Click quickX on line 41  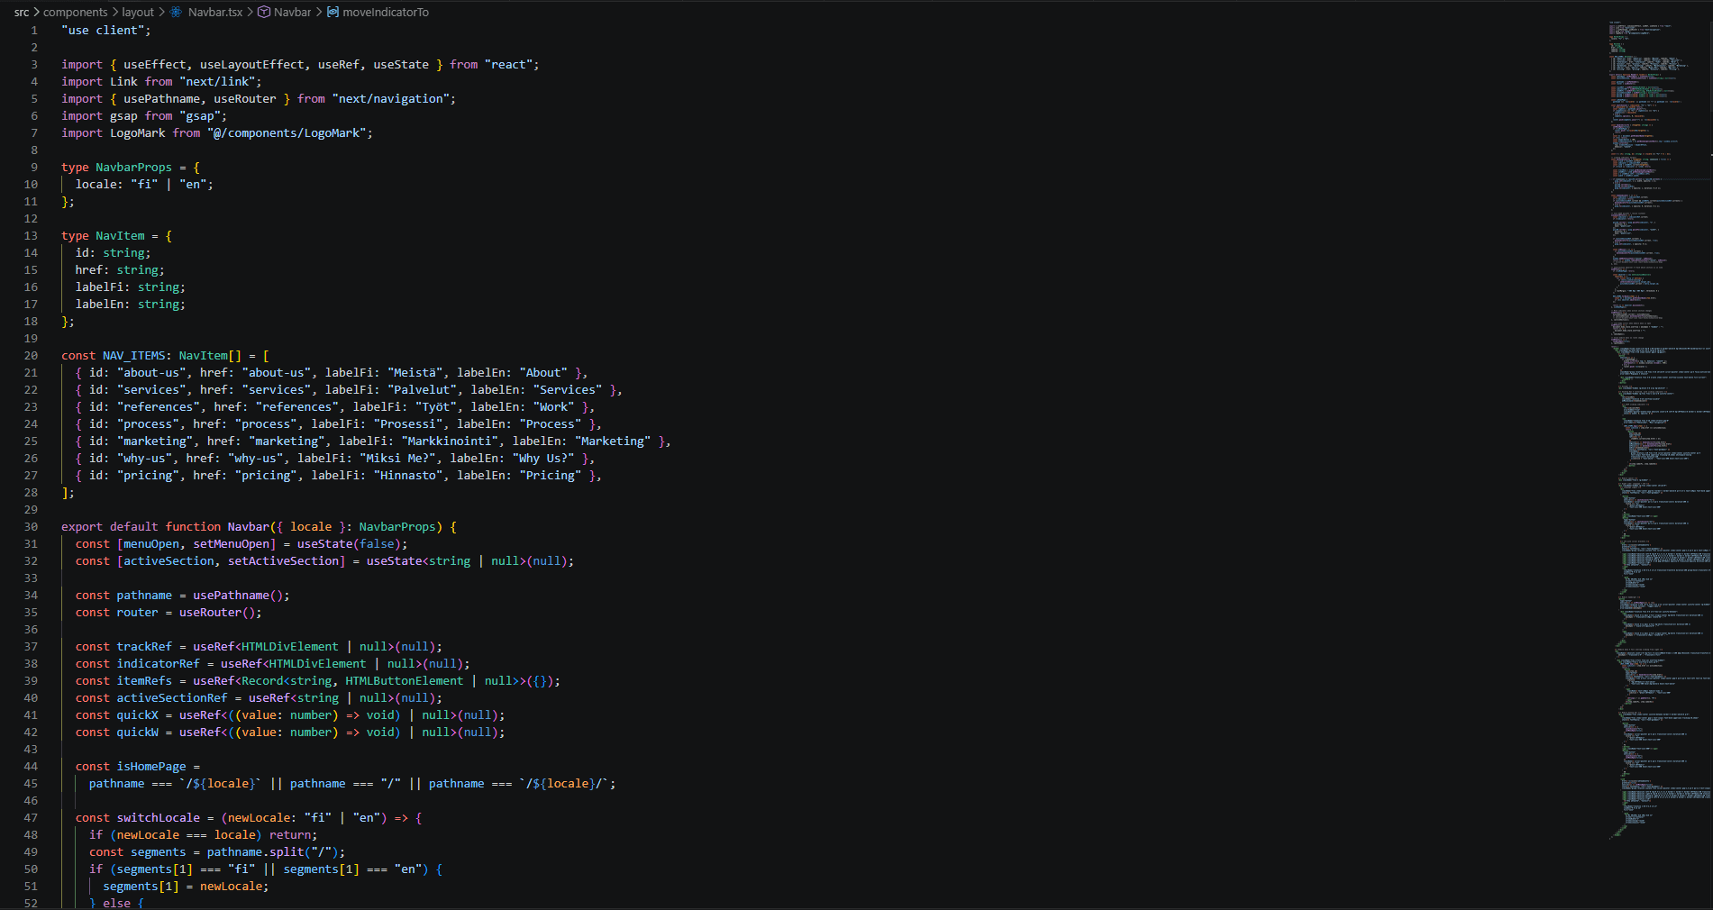click(138, 715)
